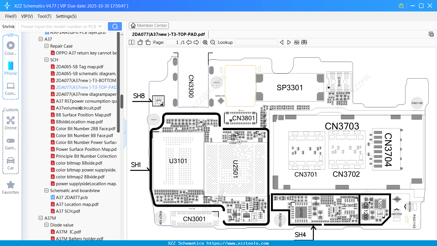The width and height of the screenshot is (437, 246).
Task: Click the Lookup text field
Action: tap(256, 42)
